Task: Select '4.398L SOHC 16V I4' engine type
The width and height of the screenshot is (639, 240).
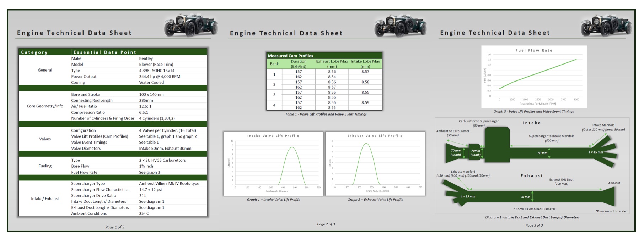Action: [x=157, y=71]
